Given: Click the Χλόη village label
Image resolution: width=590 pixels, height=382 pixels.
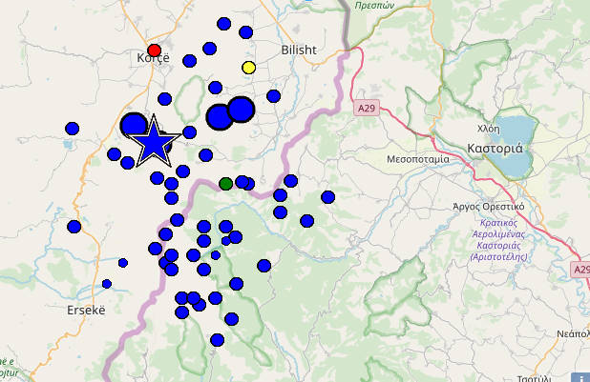Looking at the screenshot, I should (x=488, y=129).
